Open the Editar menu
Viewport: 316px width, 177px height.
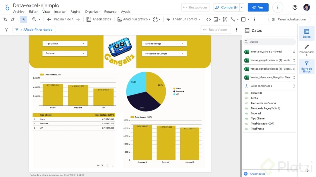[x=33, y=12]
